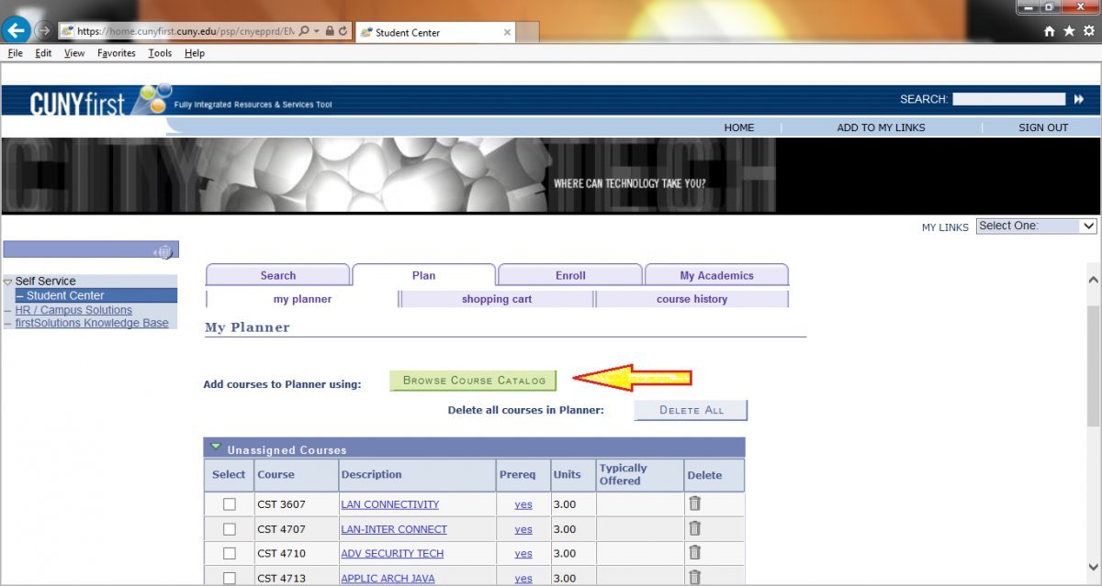Screen dimensions: 1102x586
Task: Collapse the Self Service tree menu
Action: [x=8, y=282]
